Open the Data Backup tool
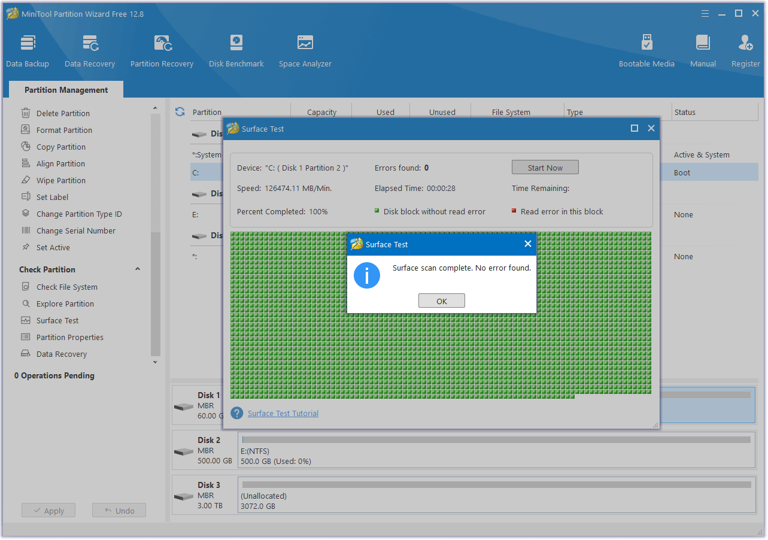 (28, 51)
